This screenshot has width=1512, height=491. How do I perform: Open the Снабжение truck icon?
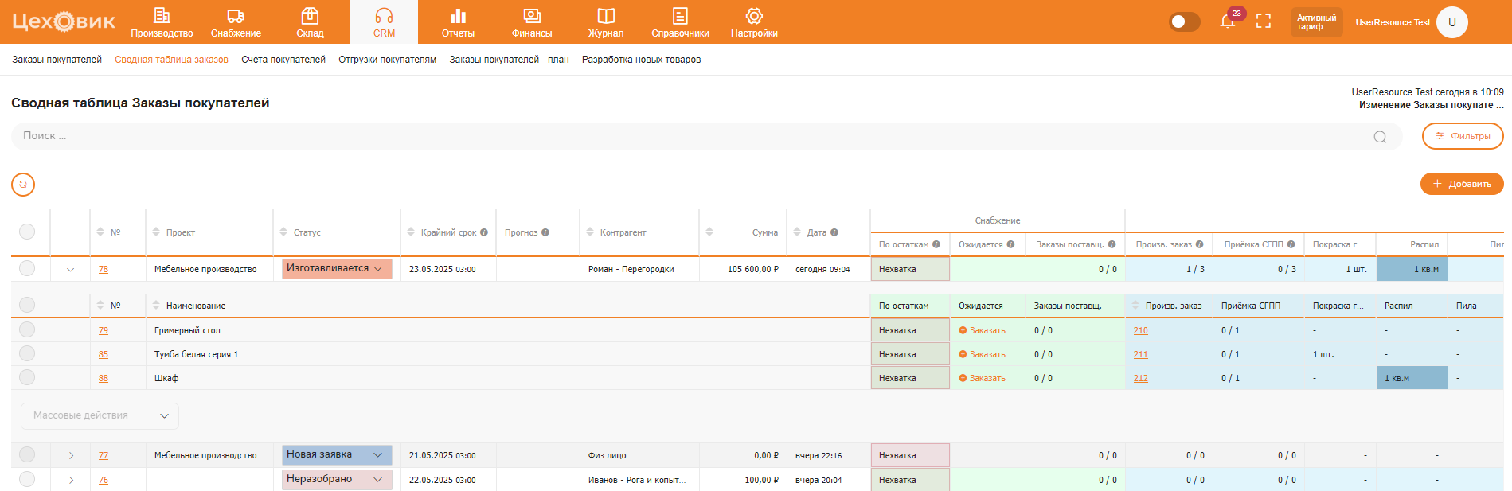coord(236,16)
